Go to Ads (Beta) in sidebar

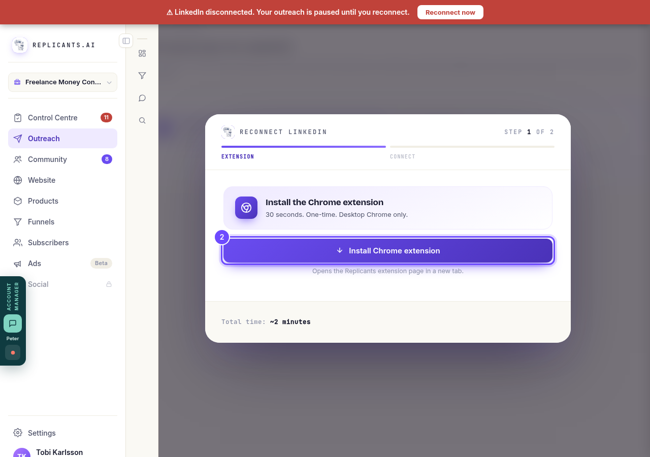62,264
